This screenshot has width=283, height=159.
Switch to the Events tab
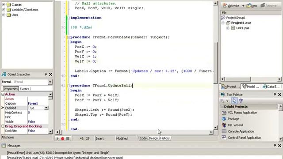[24, 89]
